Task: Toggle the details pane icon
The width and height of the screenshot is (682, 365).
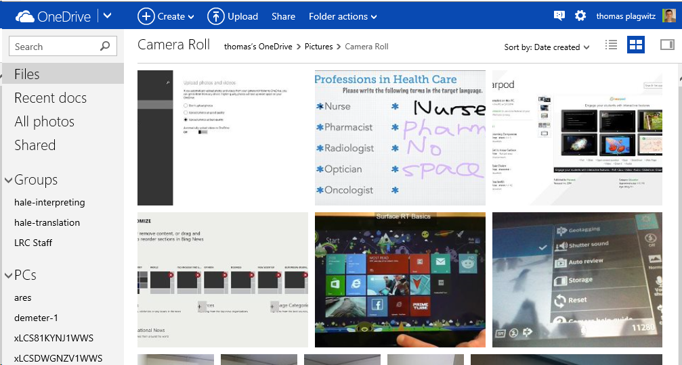Action: (666, 45)
